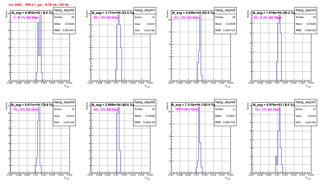Click RMS value 0.0001585 in havg_asym7 box
322x184 pixels.
point(310,123)
